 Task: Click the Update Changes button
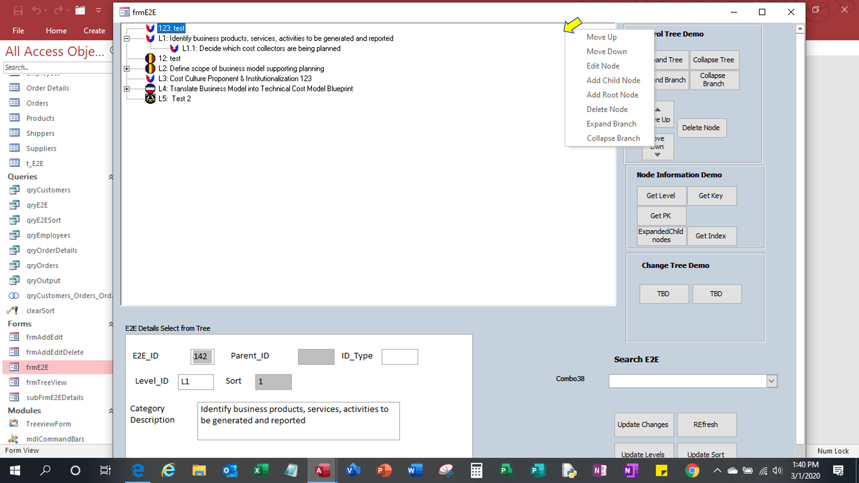[x=643, y=424]
